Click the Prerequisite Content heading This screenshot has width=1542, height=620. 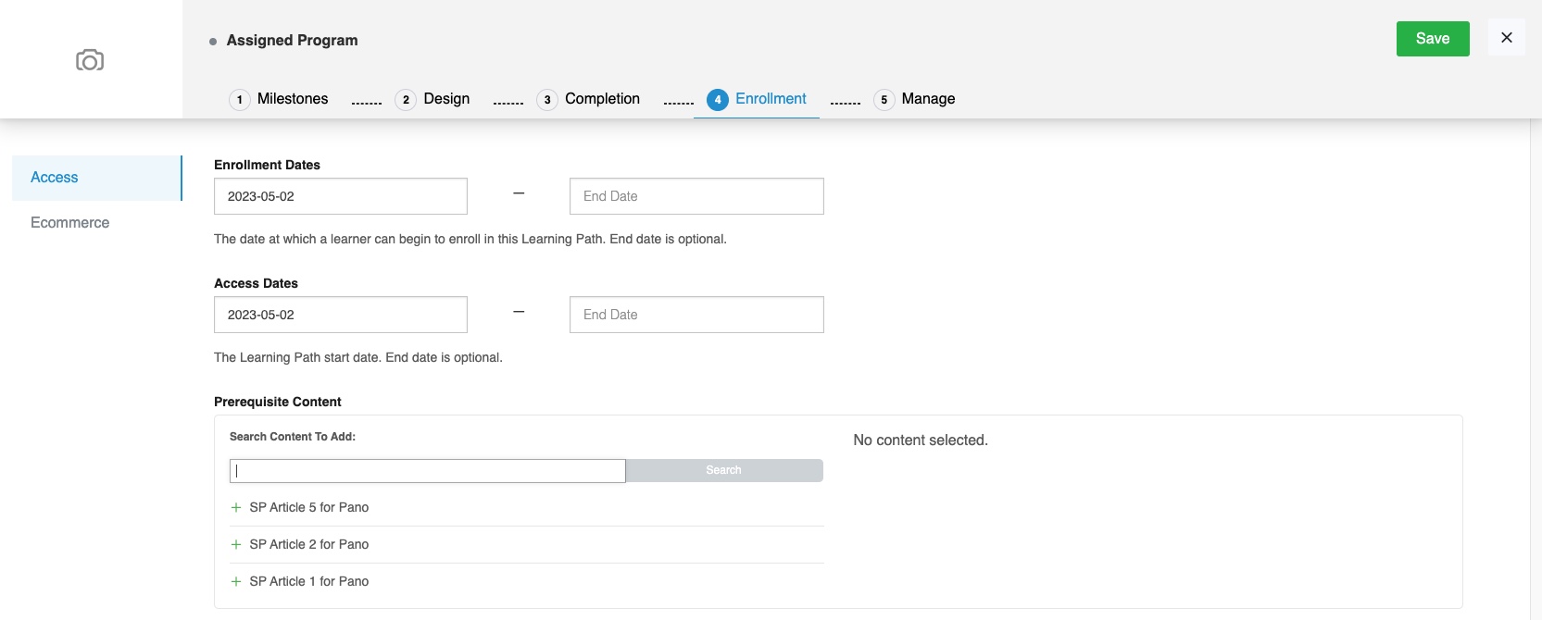point(278,402)
